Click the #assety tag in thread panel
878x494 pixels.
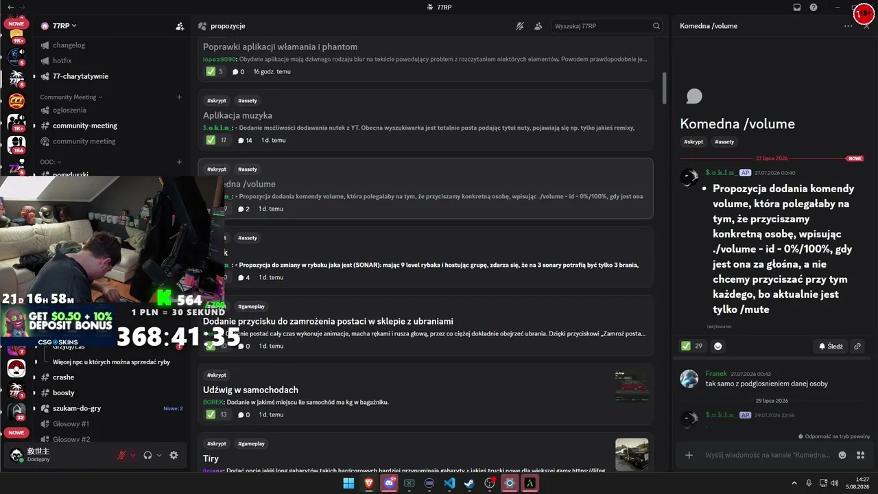tap(724, 142)
